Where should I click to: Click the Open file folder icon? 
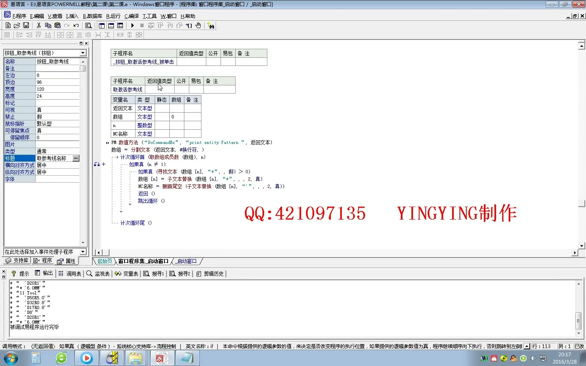[x=17, y=25]
